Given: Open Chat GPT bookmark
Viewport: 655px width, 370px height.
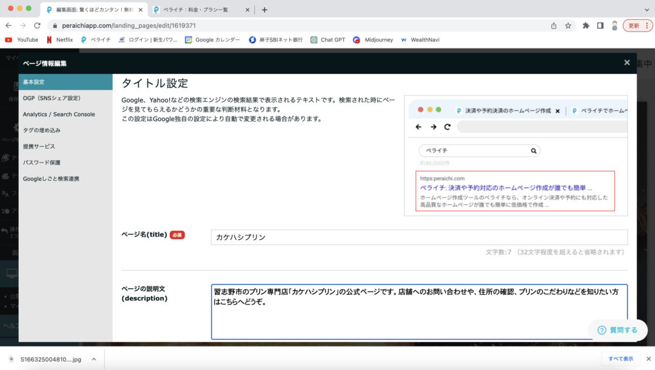Looking at the screenshot, I should click(328, 39).
